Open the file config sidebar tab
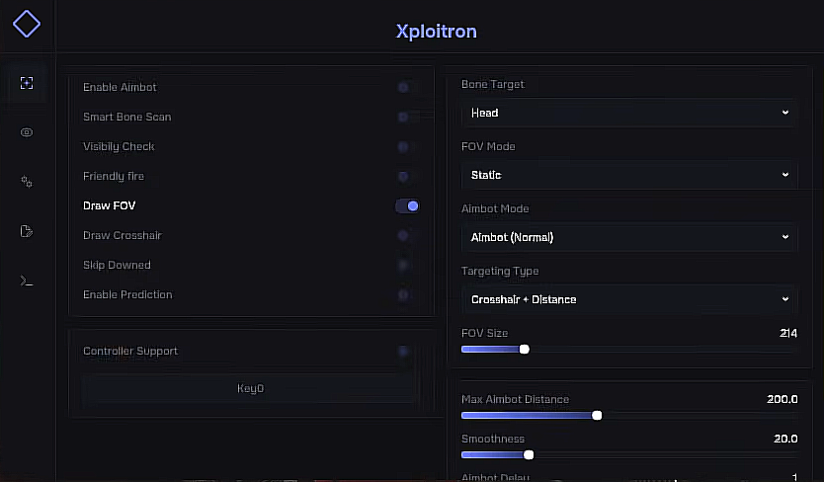Viewport: 824px width, 482px height. 27,231
